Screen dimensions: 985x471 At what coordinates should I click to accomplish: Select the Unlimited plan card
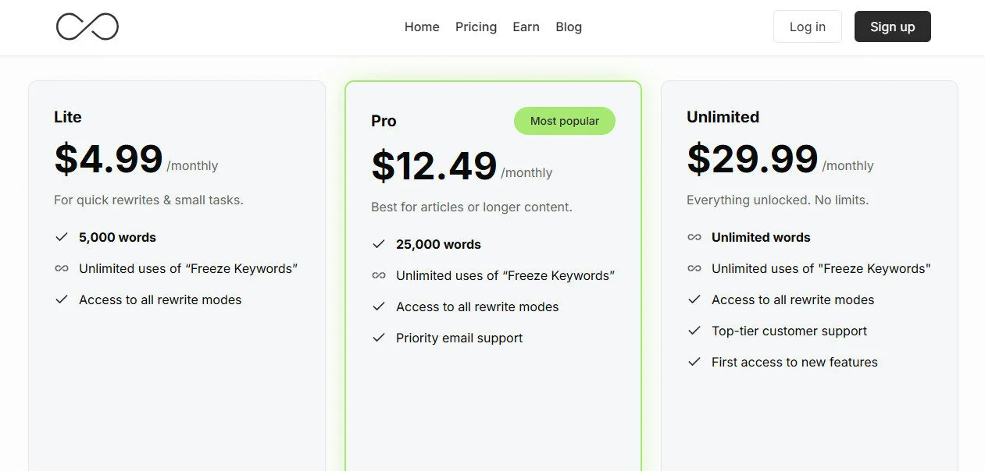pos(809,413)
